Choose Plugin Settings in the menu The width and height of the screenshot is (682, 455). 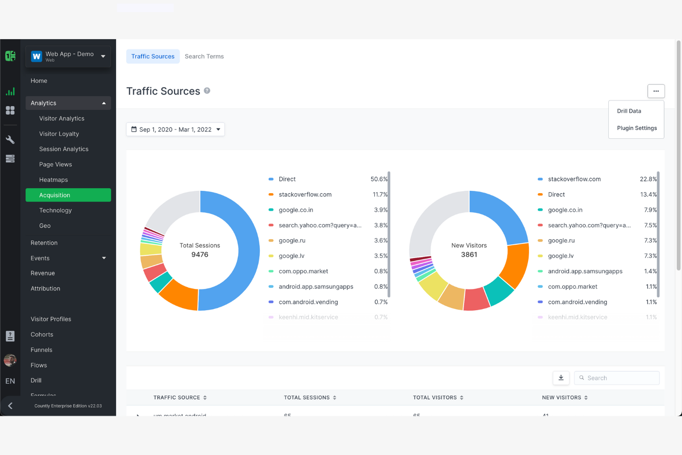pyautogui.click(x=636, y=128)
